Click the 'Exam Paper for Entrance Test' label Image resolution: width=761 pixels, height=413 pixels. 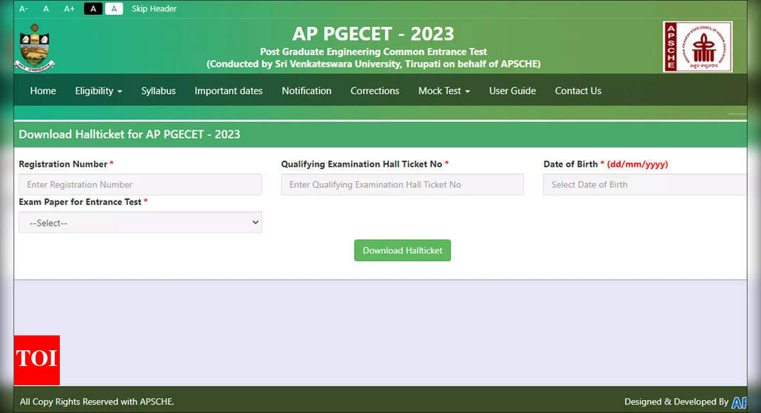tap(80, 202)
